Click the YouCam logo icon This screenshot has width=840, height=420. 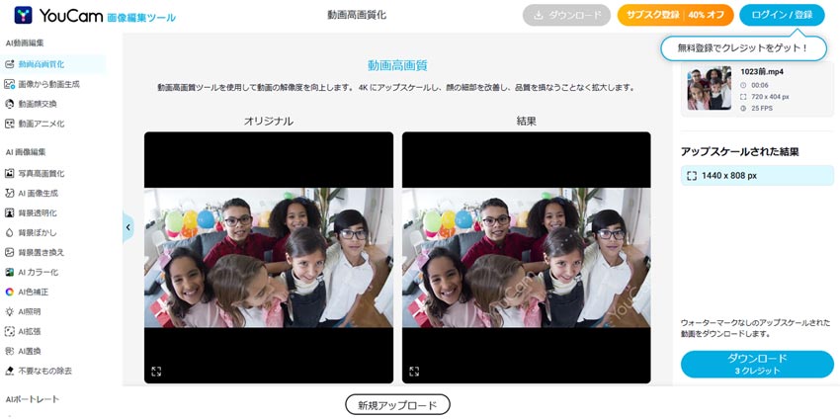click(23, 15)
